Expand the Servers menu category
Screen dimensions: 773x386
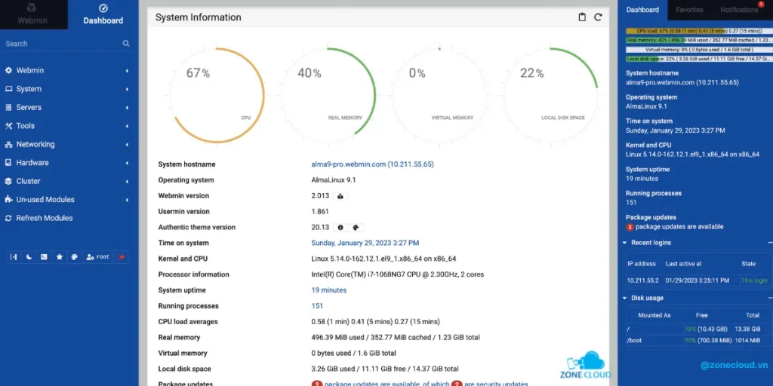[69, 107]
